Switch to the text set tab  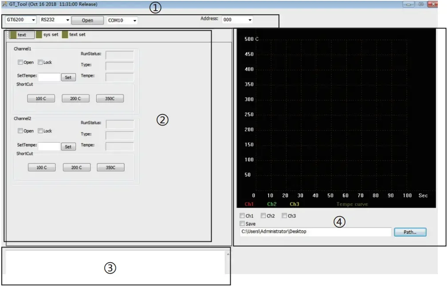[x=77, y=35]
